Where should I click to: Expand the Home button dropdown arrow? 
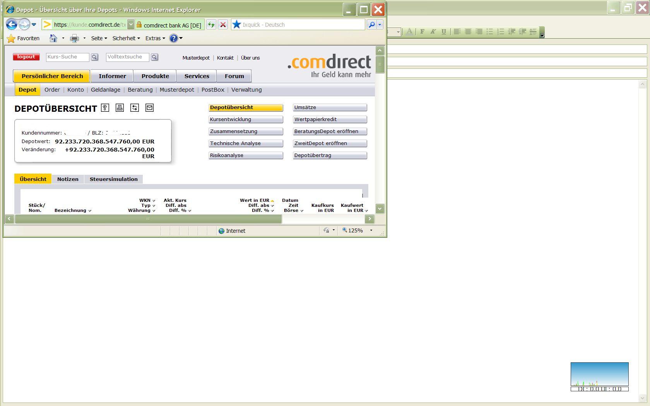click(63, 38)
